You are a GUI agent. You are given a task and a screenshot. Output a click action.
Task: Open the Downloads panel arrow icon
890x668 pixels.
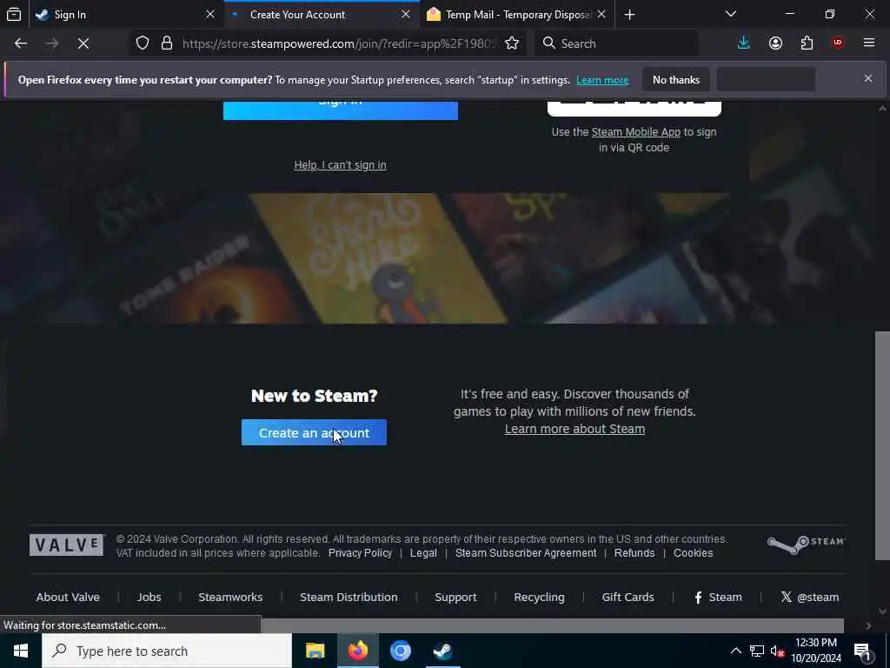tap(744, 43)
